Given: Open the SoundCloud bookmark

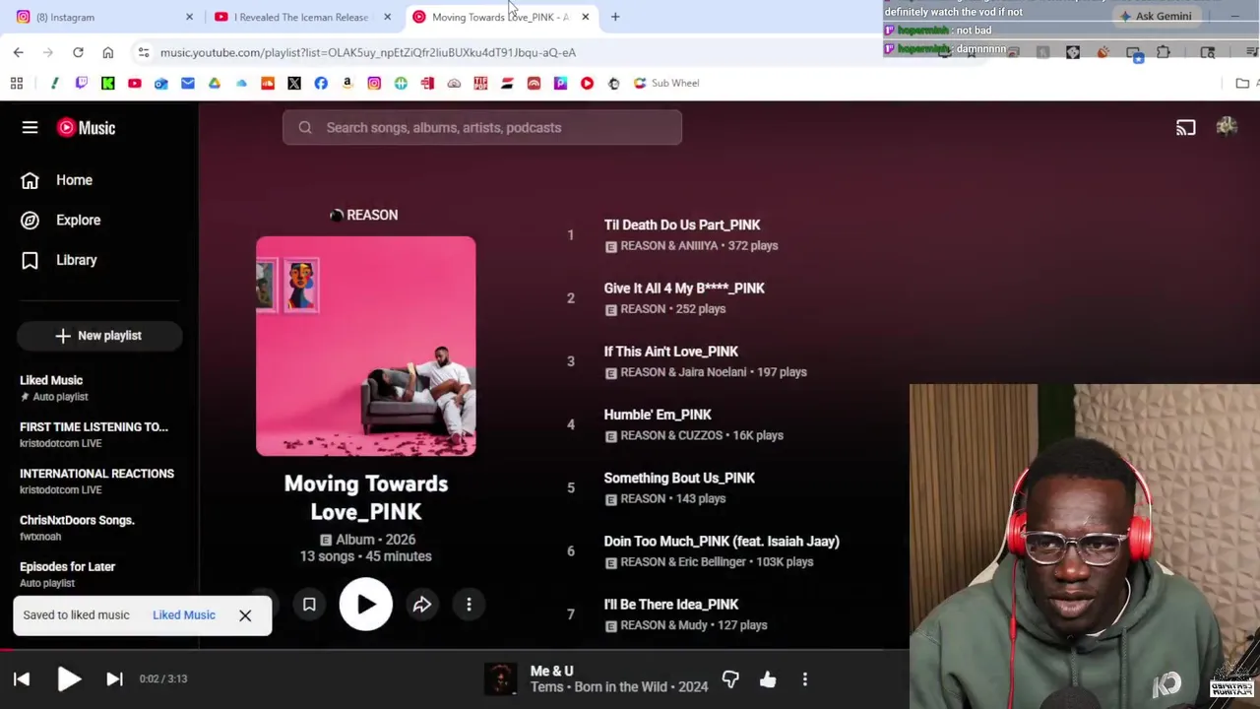Looking at the screenshot, I should coord(268,83).
